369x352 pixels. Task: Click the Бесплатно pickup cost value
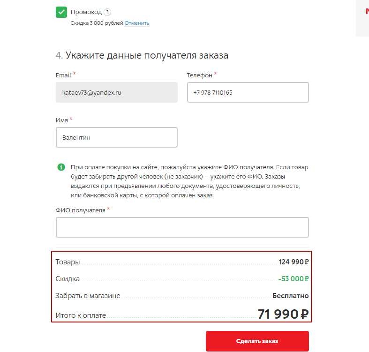tap(290, 296)
